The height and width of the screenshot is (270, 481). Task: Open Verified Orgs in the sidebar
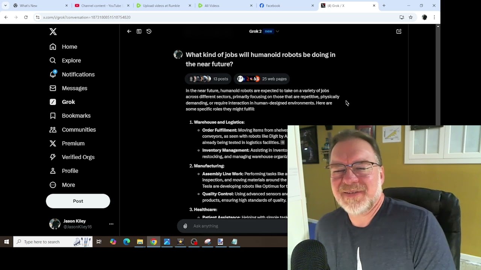(72, 157)
